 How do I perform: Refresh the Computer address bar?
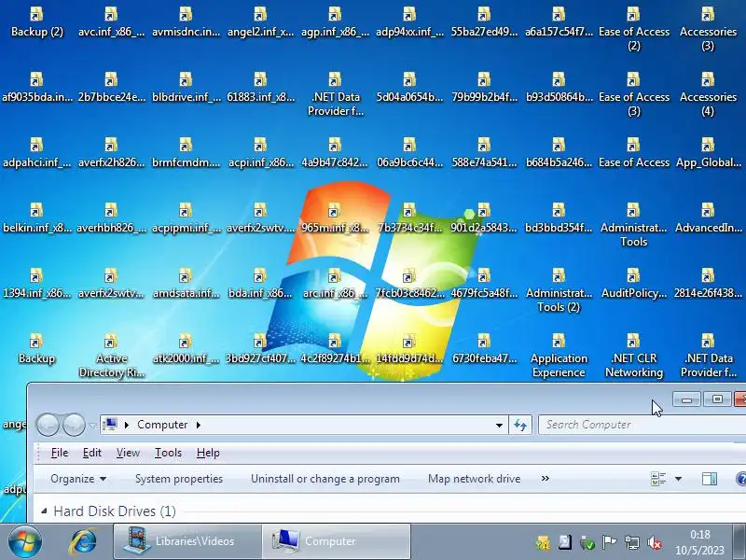[520, 425]
